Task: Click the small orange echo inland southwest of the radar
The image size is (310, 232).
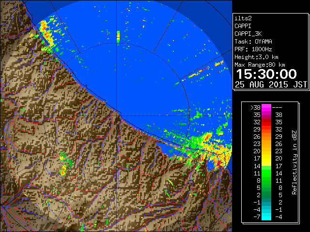Action: pyautogui.click(x=63, y=171)
